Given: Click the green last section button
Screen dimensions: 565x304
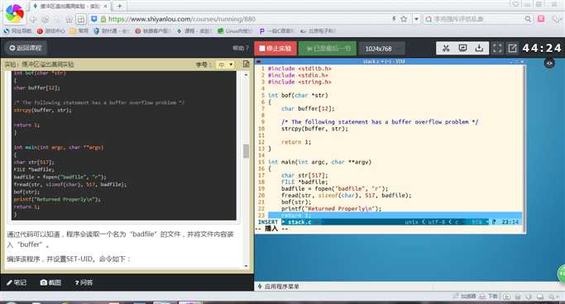Looking at the screenshot, I should [x=328, y=48].
